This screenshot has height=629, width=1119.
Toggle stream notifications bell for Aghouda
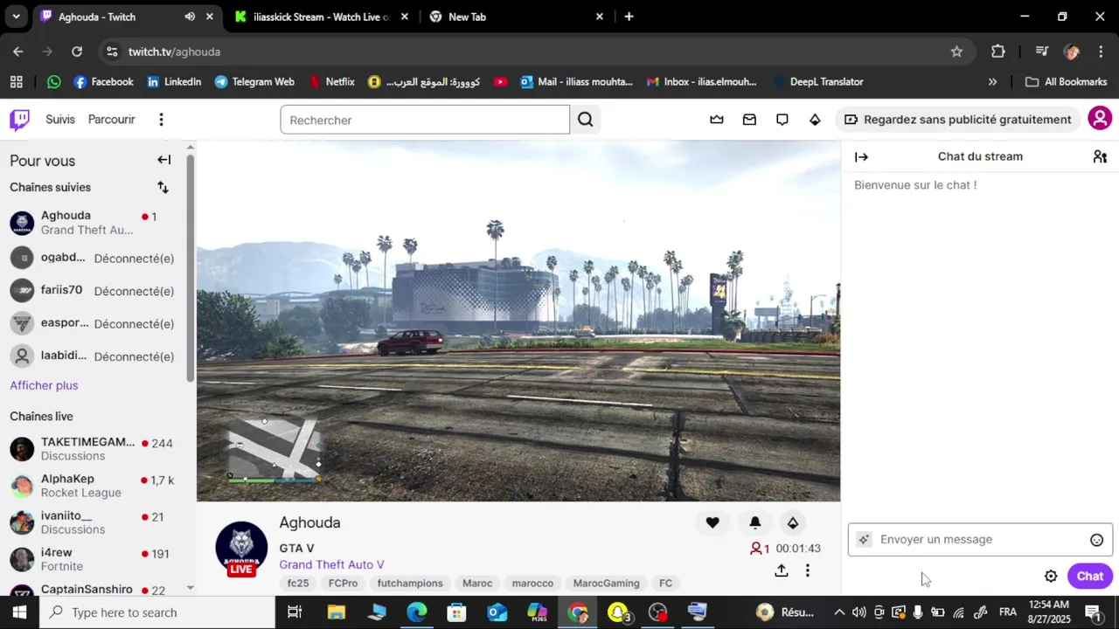755,522
